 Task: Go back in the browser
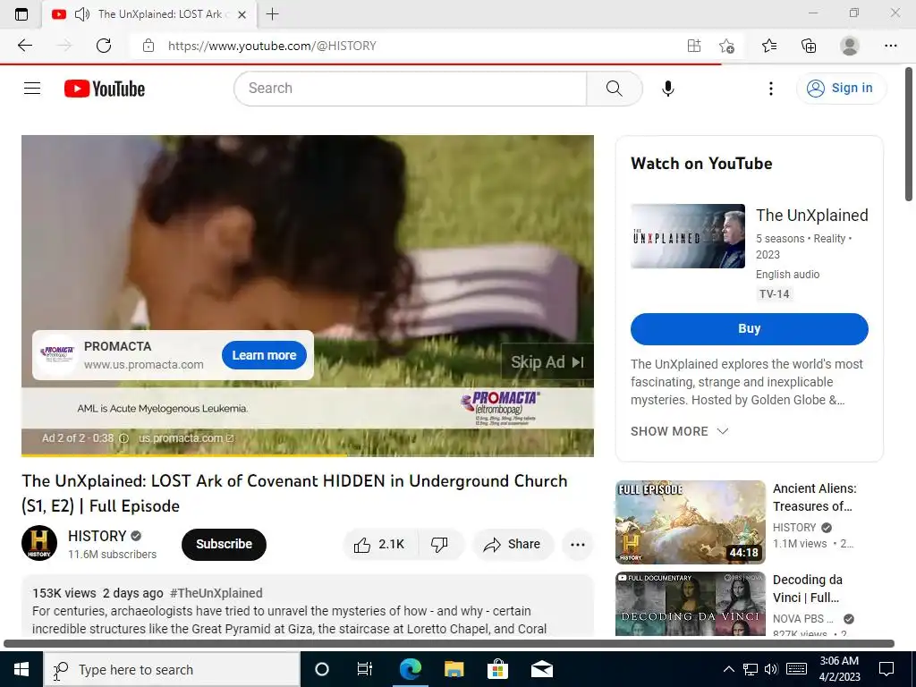[24, 46]
